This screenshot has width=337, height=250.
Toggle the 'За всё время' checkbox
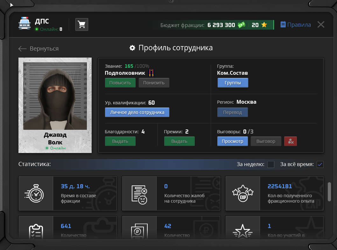[320, 164]
